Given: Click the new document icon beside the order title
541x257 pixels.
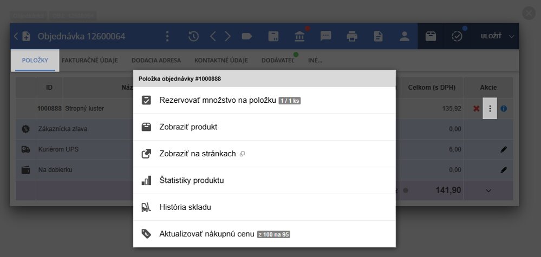Looking at the screenshot, I should tap(26, 36).
